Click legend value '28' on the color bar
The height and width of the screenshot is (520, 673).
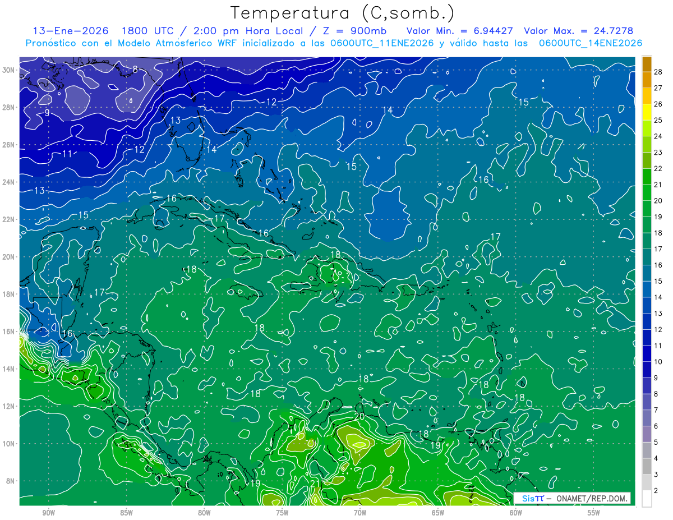click(x=658, y=71)
